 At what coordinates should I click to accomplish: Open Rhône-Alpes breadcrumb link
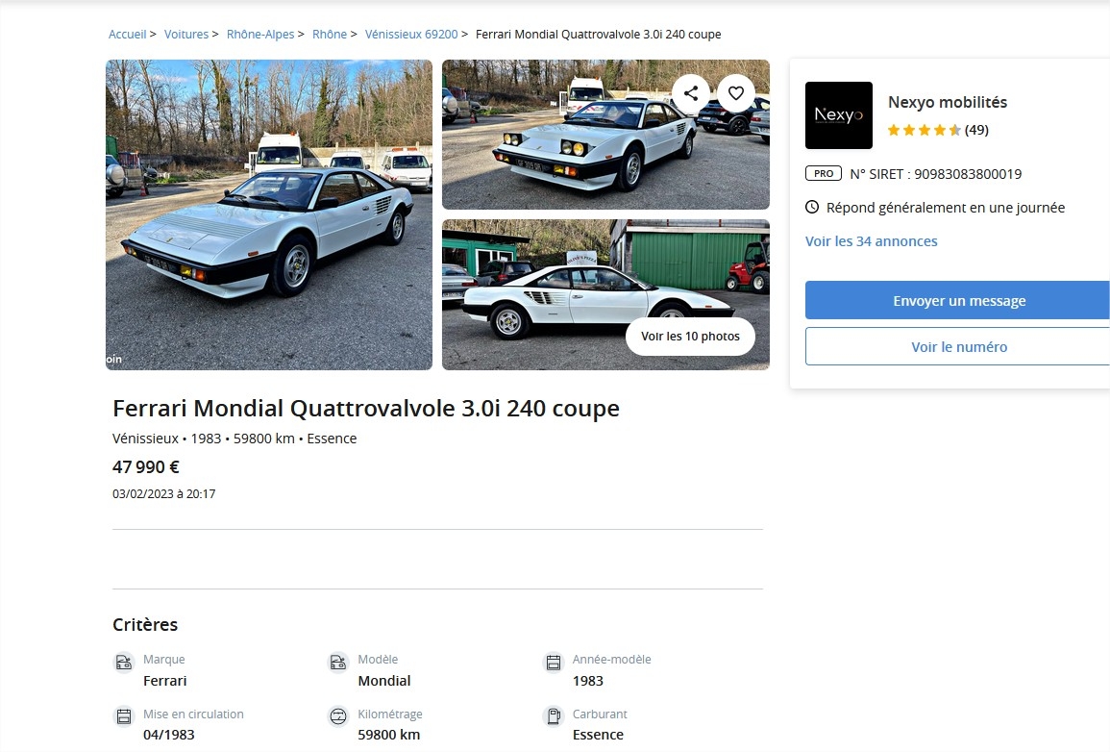260,34
